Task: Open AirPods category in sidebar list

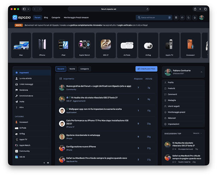Action: [32, 128]
